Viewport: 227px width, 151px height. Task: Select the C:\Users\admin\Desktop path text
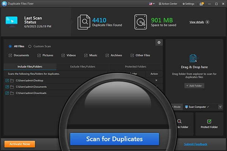[x=30, y=80]
